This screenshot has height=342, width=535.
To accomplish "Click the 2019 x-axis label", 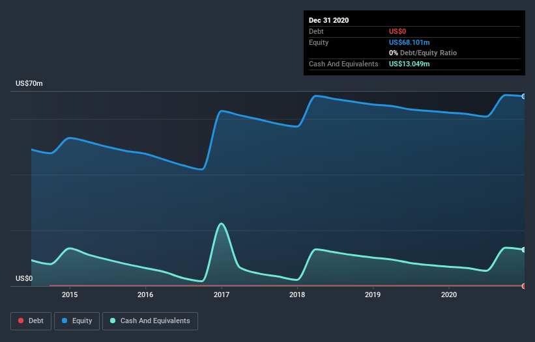I will 373,295.
